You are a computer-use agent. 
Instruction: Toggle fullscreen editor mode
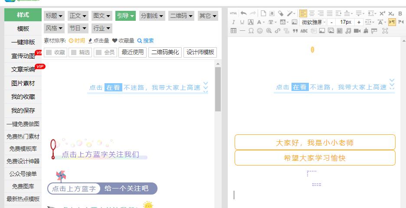[x=385, y=31]
